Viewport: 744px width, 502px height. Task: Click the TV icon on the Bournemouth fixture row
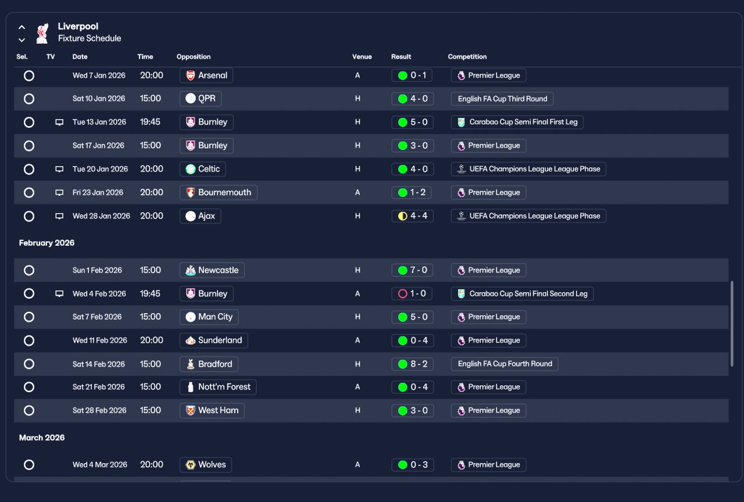pos(59,192)
